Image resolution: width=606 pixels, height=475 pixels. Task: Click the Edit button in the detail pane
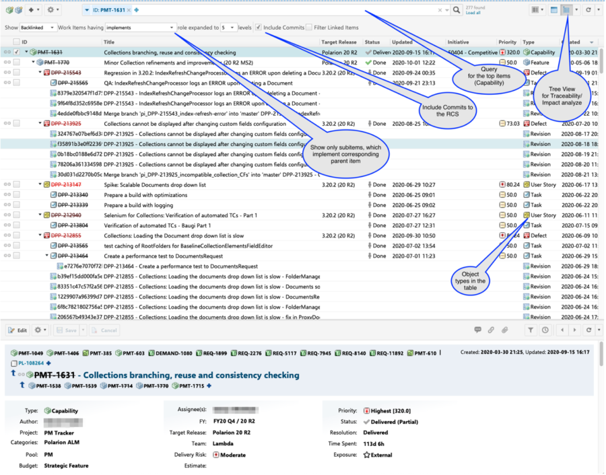[x=17, y=330]
